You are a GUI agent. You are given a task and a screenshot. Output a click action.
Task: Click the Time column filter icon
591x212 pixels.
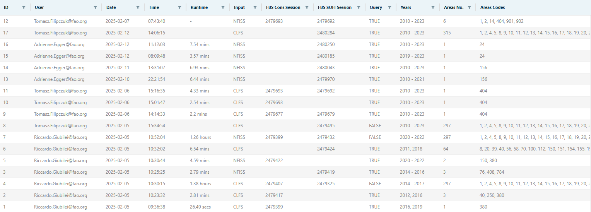(179, 7)
